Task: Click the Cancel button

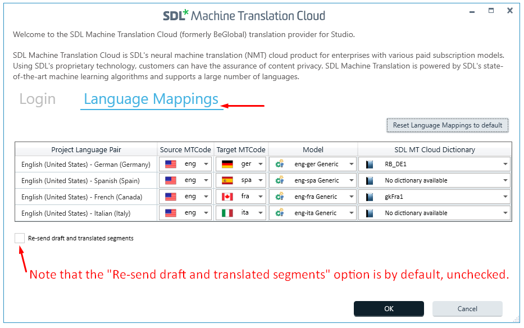Action: tap(467, 308)
